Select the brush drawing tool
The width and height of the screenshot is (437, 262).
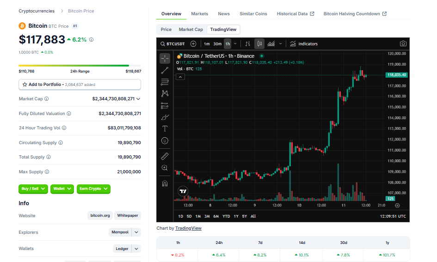(x=165, y=117)
